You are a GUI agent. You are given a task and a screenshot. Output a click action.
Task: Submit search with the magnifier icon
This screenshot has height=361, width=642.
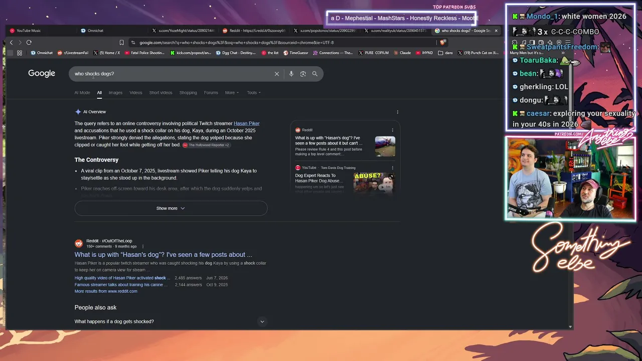click(315, 74)
